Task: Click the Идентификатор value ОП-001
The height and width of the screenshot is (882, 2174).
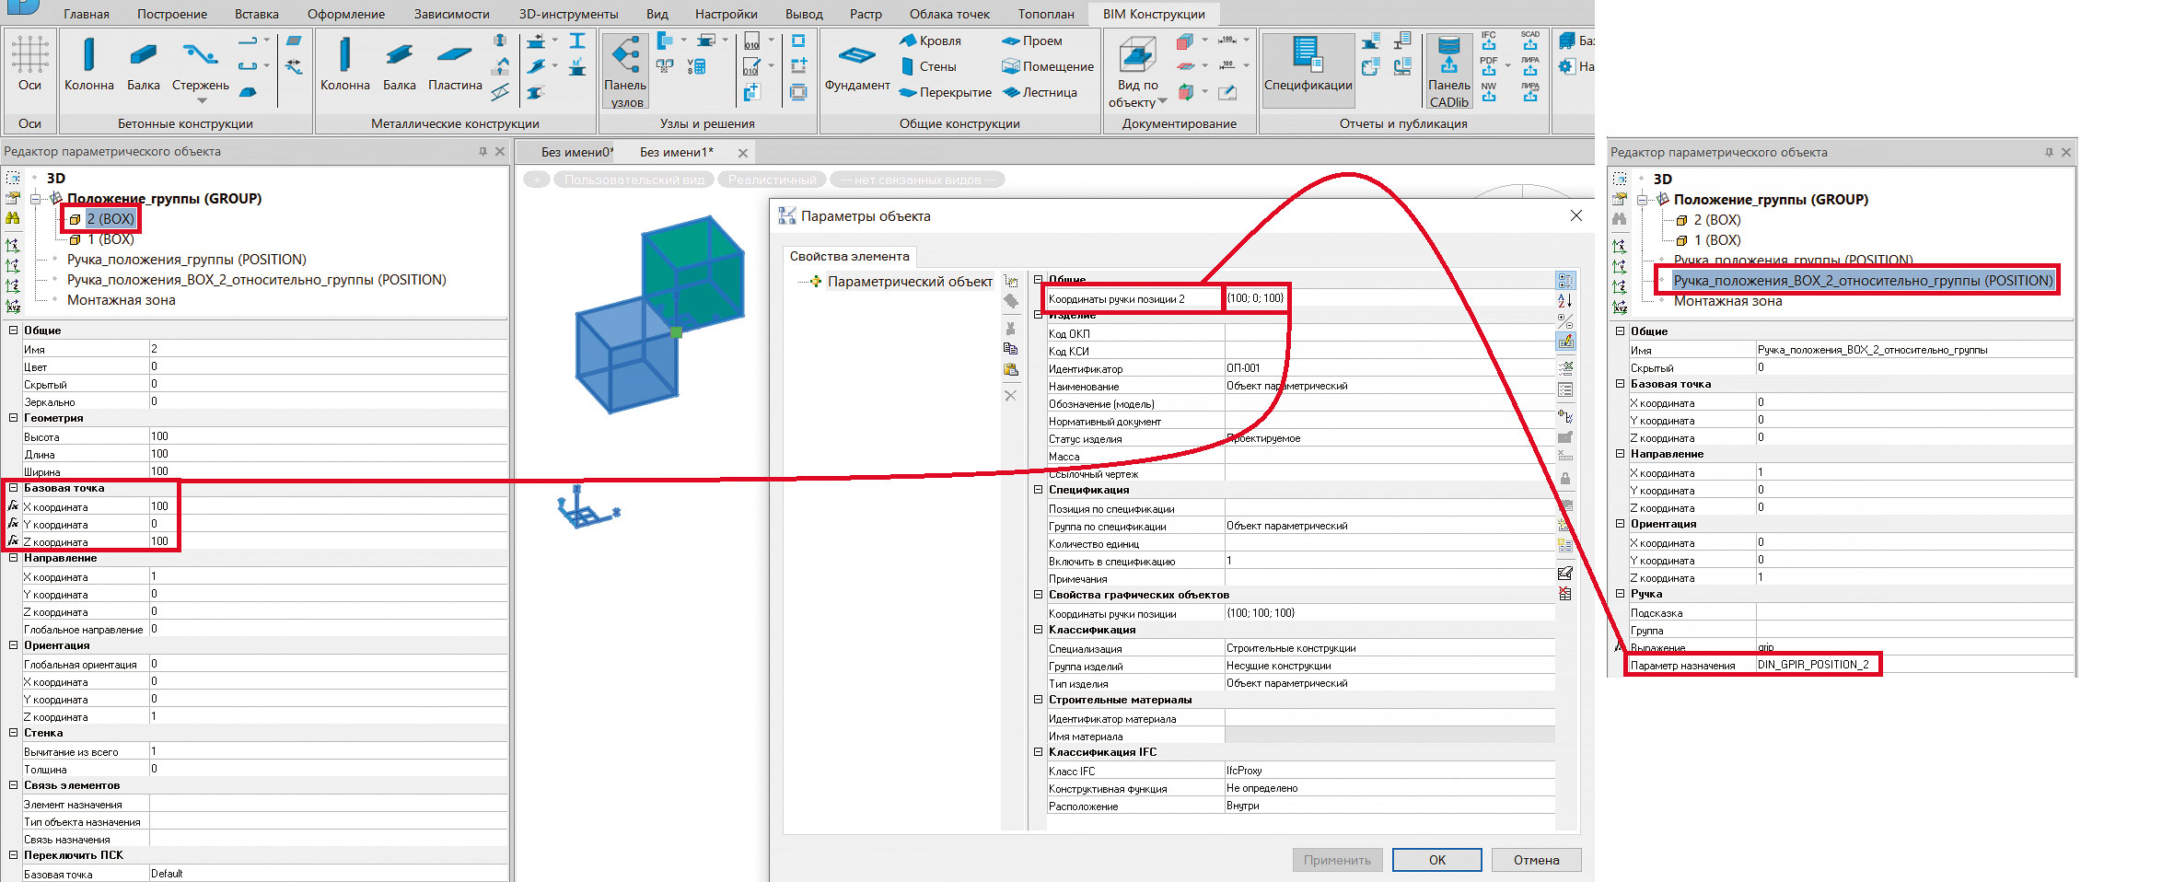Action: [x=1389, y=368]
